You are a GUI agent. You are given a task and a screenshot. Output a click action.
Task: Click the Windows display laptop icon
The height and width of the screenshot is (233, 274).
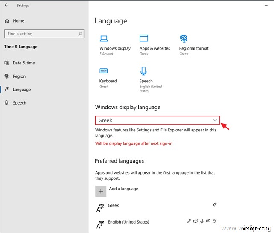point(104,38)
